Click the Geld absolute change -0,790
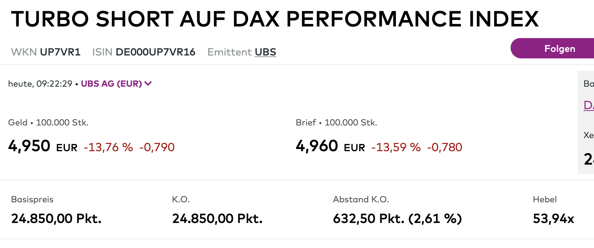Viewport: 594px width, 248px height. click(157, 147)
